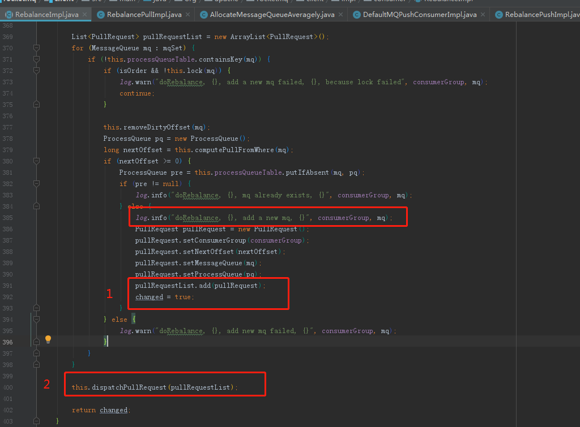The width and height of the screenshot is (580, 427).
Task: Place caret after closing brace on line 396
Action: coord(107,342)
